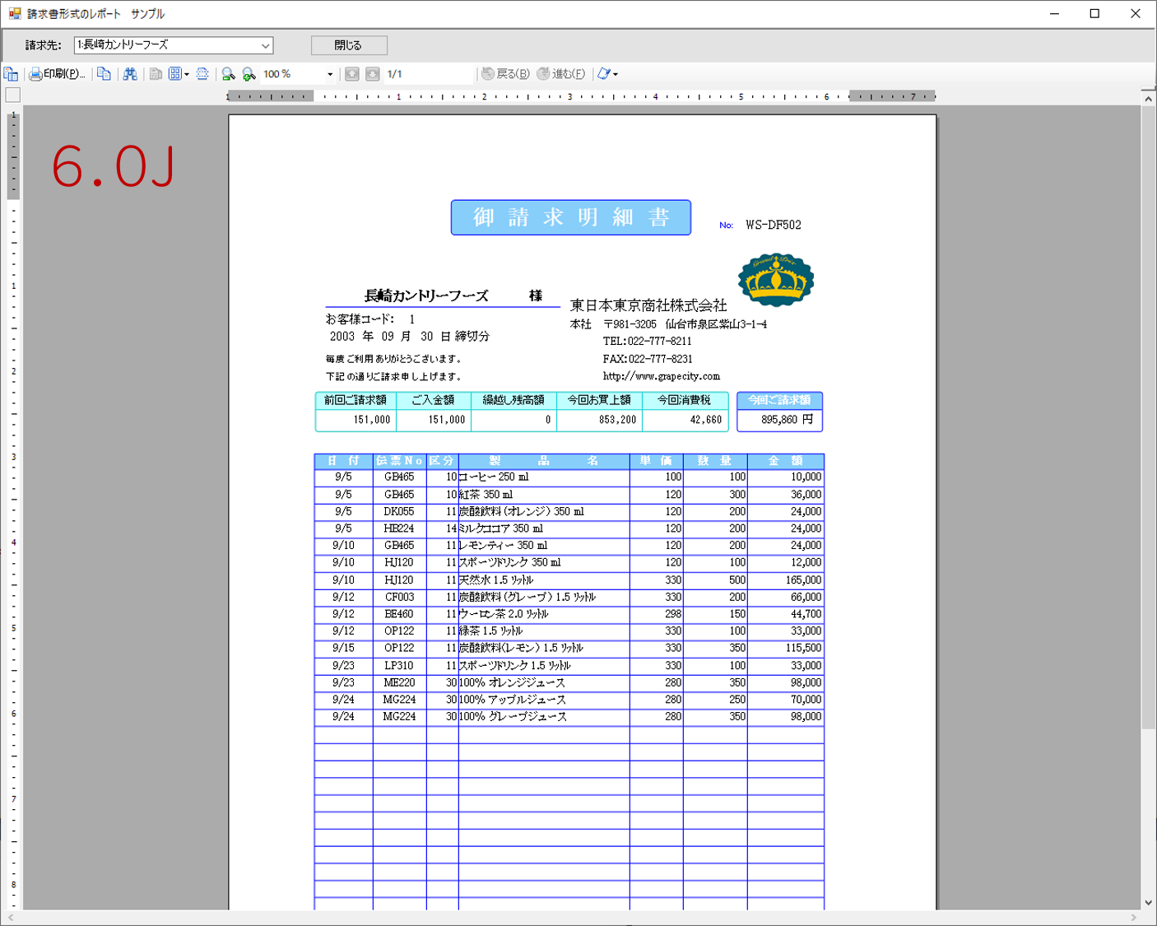Click 炭酸飲料 (オレンジ) 350 ml row

click(x=569, y=512)
